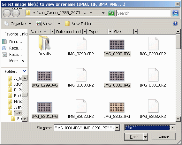Click the File name input field
This screenshot has height=145, width=182.
[x=85, y=128]
